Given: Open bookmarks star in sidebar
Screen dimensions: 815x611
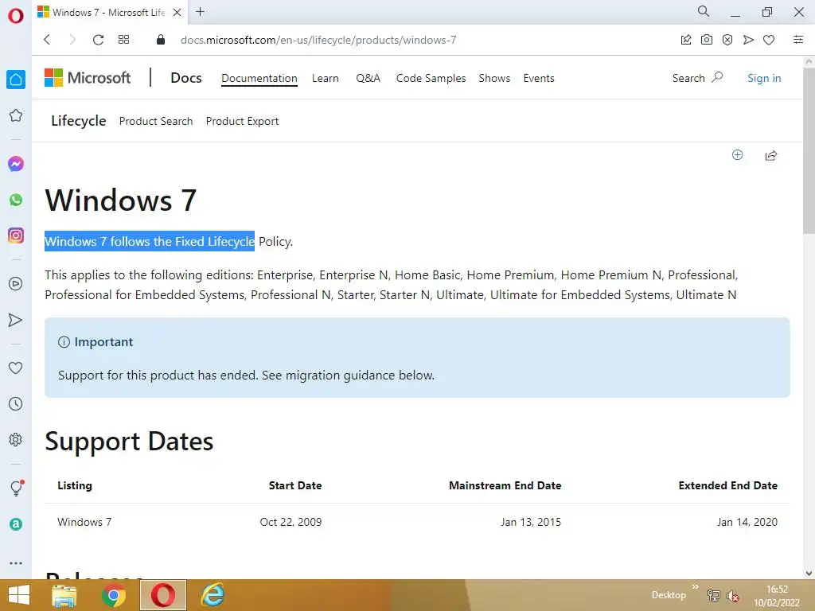Looking at the screenshot, I should (16, 115).
